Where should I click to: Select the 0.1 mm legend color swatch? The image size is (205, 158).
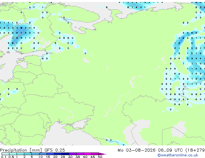tap(5, 154)
